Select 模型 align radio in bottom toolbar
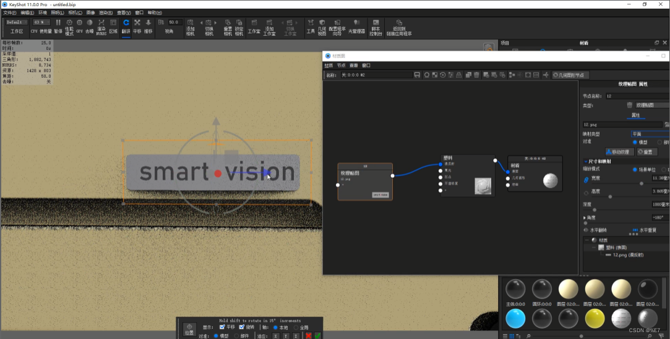 [216, 336]
